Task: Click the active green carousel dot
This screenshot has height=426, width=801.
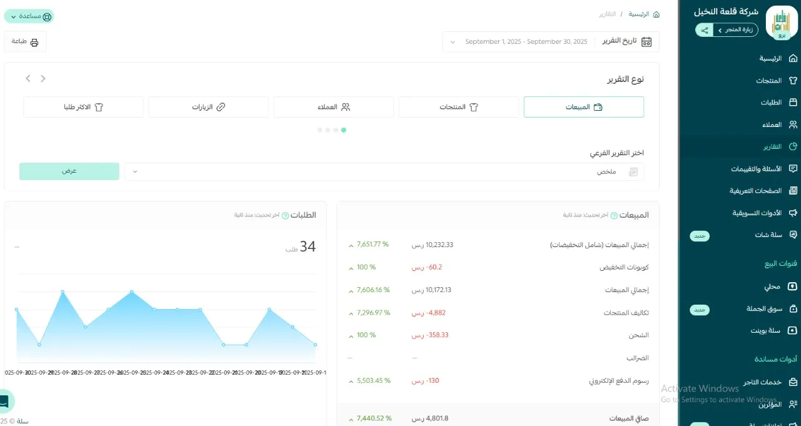Action: click(x=344, y=130)
